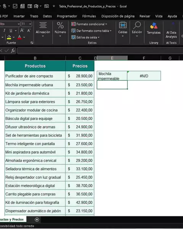
Task: Open the Fuente dialog launcher icon
Action: click(x=32, y=43)
